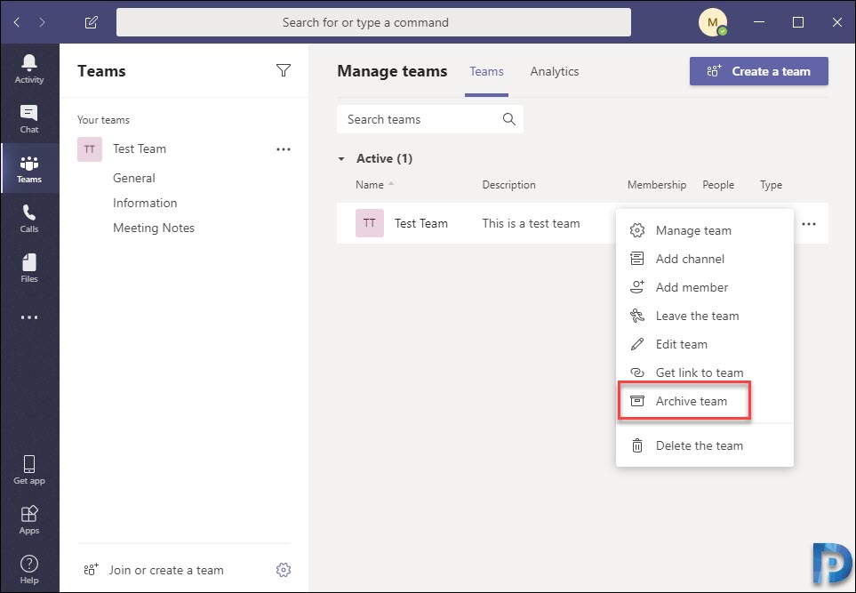The height and width of the screenshot is (593, 856).
Task: Open more options for Test Team in sidebar
Action: tap(284, 149)
